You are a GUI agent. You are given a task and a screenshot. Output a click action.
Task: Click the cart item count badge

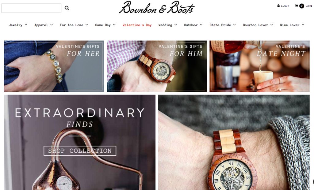302,6
